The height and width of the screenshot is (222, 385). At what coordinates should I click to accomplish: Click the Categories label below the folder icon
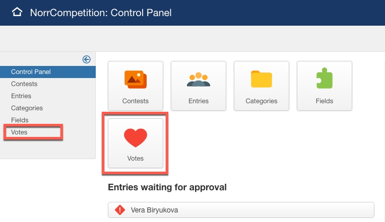[x=262, y=101]
